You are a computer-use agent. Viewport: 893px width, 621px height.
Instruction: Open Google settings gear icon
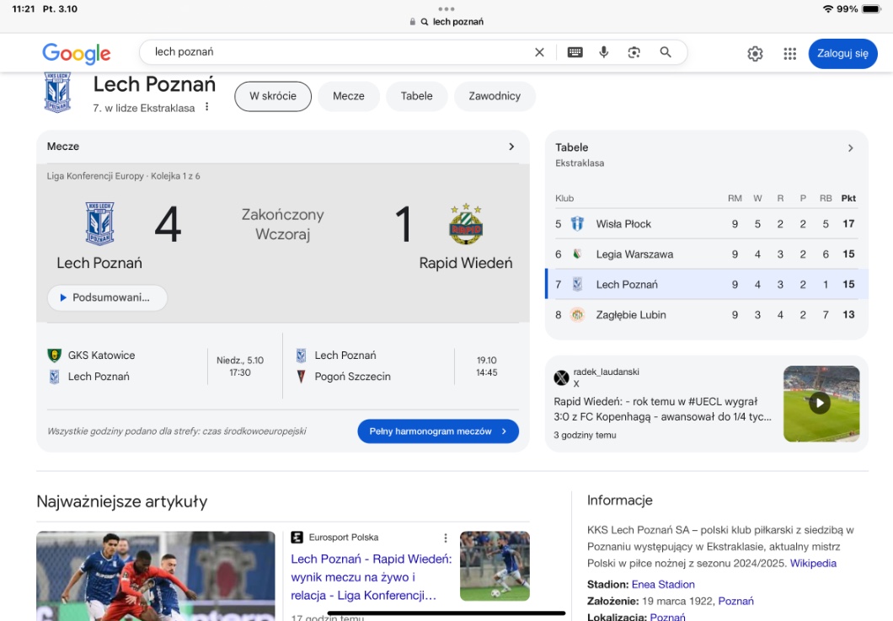(x=755, y=54)
